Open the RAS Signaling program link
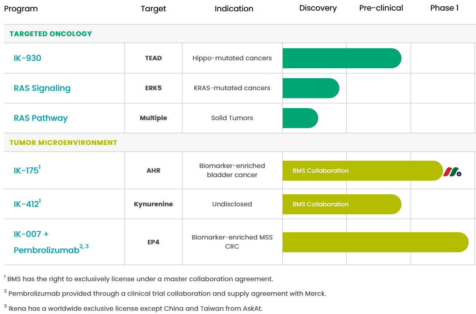This screenshot has height=314, width=476. tap(42, 88)
